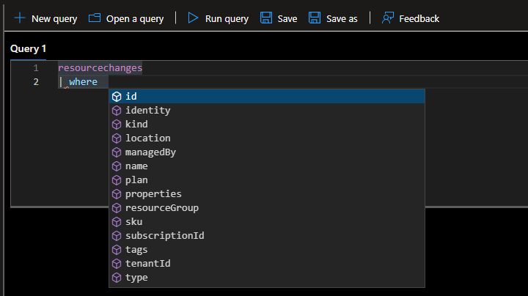The height and width of the screenshot is (296, 528).
Task: Click the Save disk icon
Action: coord(266,18)
